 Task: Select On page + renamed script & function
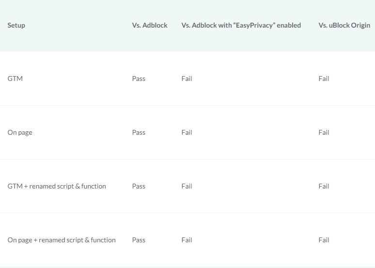click(62, 240)
